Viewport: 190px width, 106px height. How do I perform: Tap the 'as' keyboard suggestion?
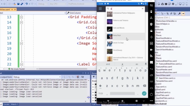point(137,64)
